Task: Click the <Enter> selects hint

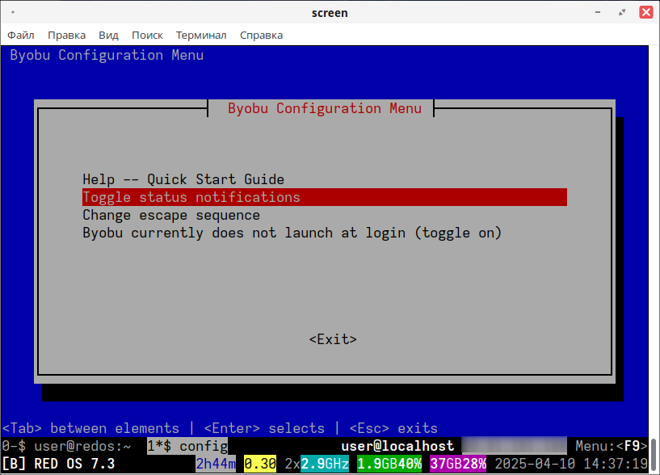Action: (264, 428)
